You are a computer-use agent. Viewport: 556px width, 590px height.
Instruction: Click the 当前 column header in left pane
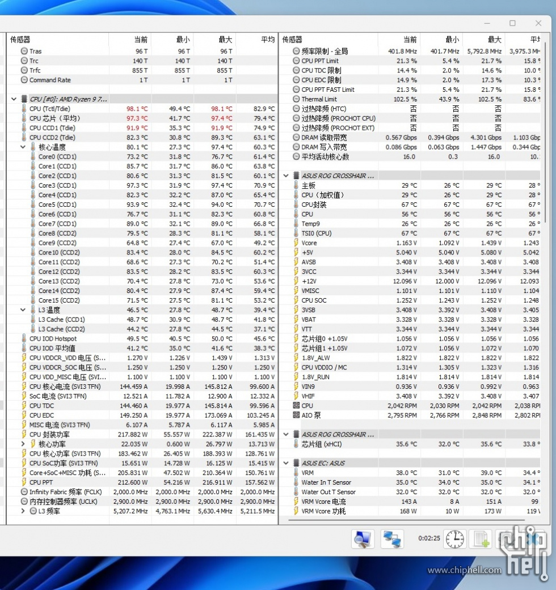[130, 40]
